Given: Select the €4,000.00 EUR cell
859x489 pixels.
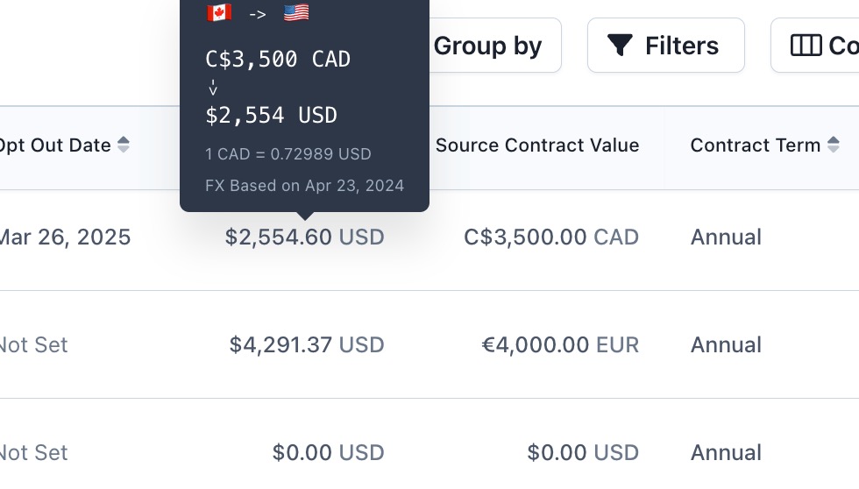Looking at the screenshot, I should point(560,345).
